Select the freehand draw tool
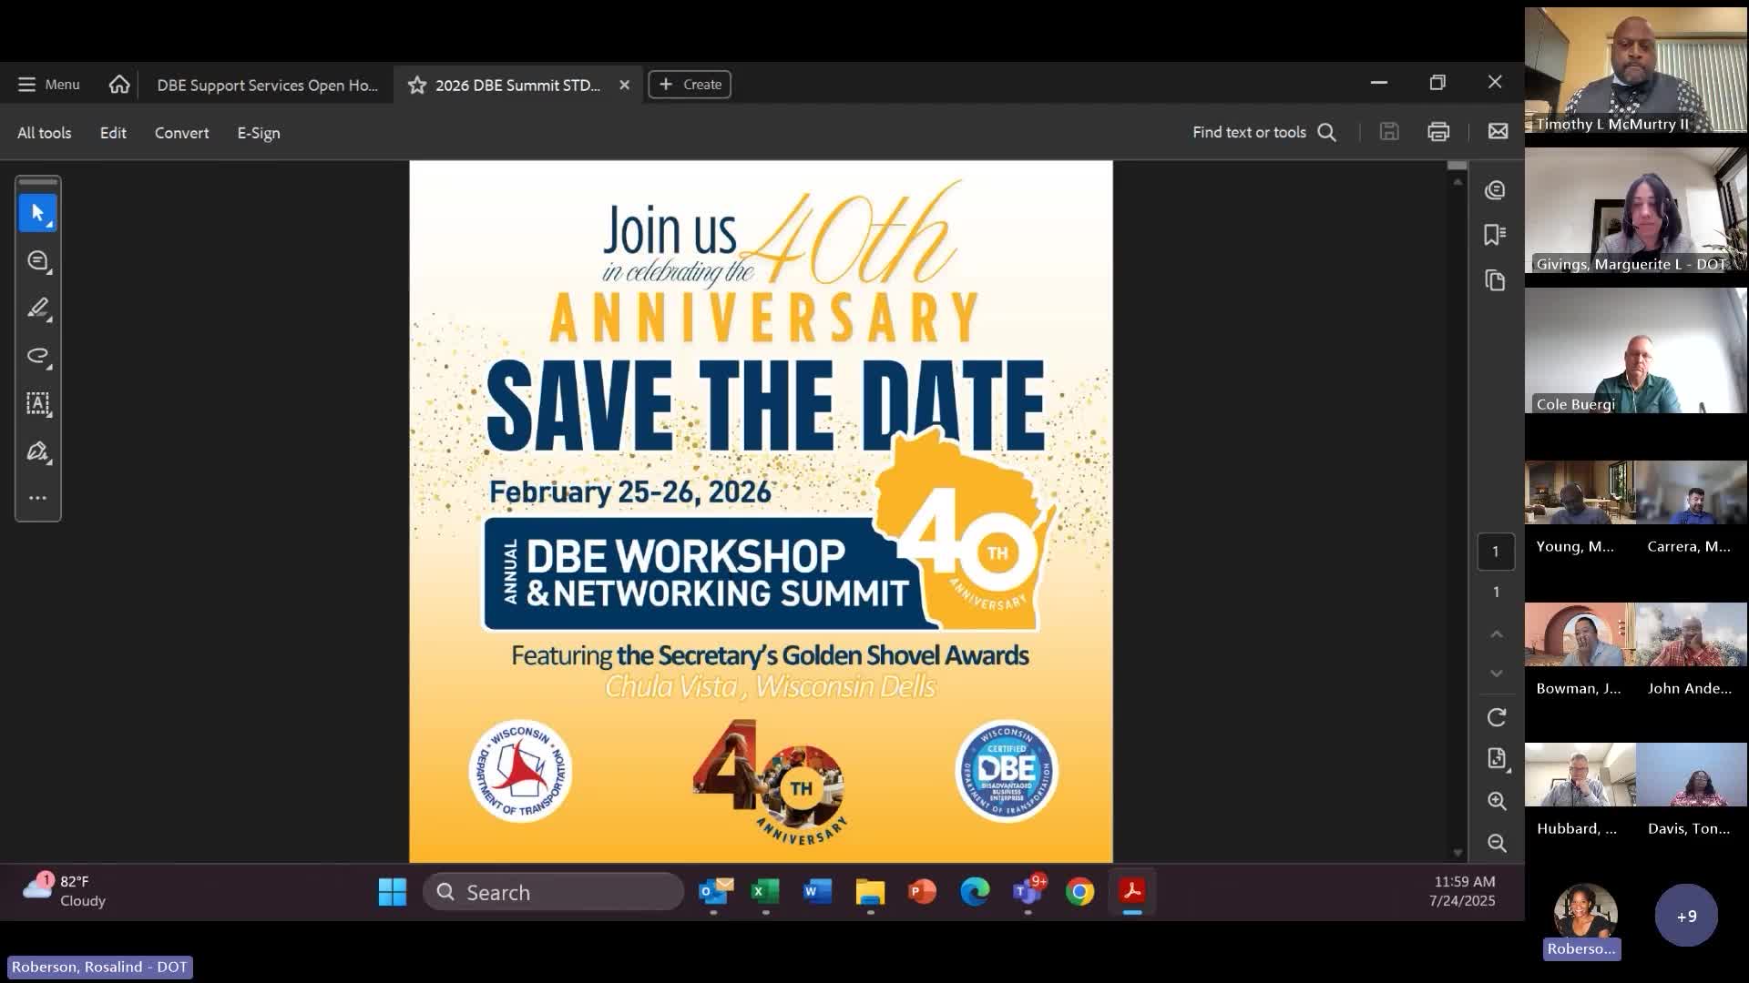Image resolution: width=1749 pixels, height=983 pixels. tap(37, 356)
